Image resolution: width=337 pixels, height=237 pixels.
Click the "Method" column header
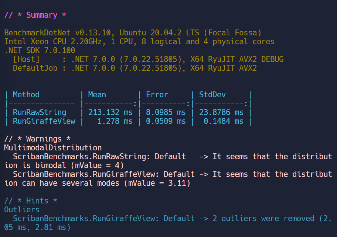coord(26,95)
